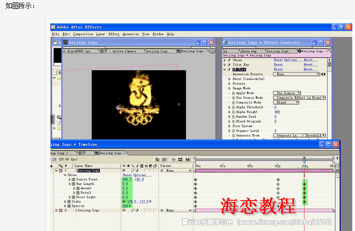Toggle the Scale constrain proportions link
Image resolution: width=355 pixels, height=231 pixels.
click(x=124, y=201)
